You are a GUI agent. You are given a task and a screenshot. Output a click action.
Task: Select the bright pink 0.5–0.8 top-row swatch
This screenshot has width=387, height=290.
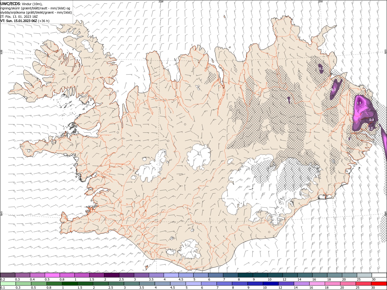[x=52, y=275]
